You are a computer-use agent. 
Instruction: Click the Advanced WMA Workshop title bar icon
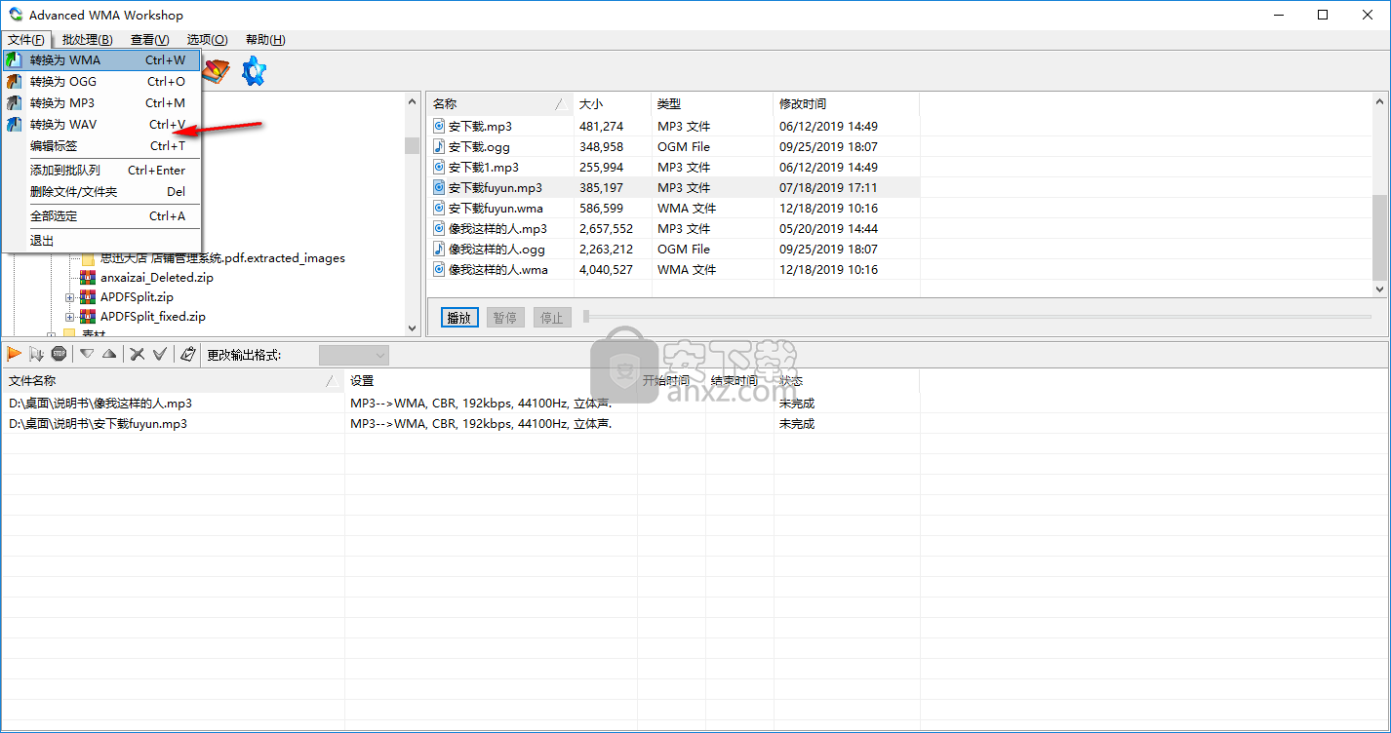click(15, 15)
